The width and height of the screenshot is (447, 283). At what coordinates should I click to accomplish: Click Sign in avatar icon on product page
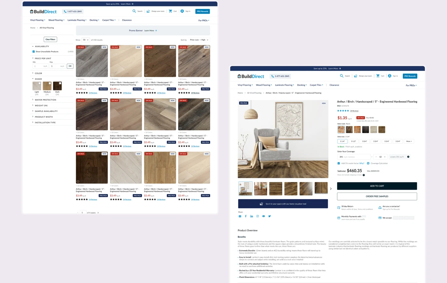(390, 76)
